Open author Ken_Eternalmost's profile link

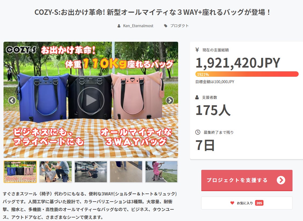click(138, 26)
